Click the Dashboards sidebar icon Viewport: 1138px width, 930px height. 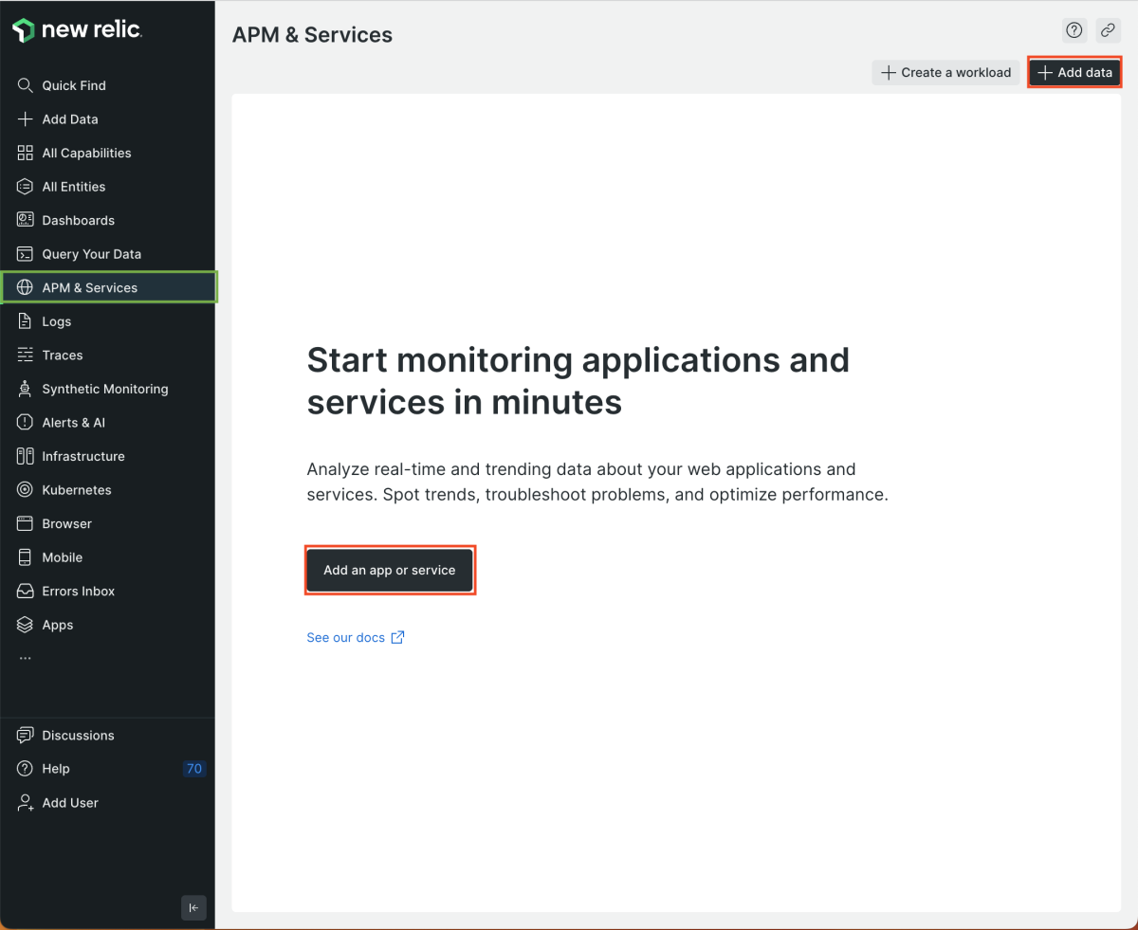(26, 220)
